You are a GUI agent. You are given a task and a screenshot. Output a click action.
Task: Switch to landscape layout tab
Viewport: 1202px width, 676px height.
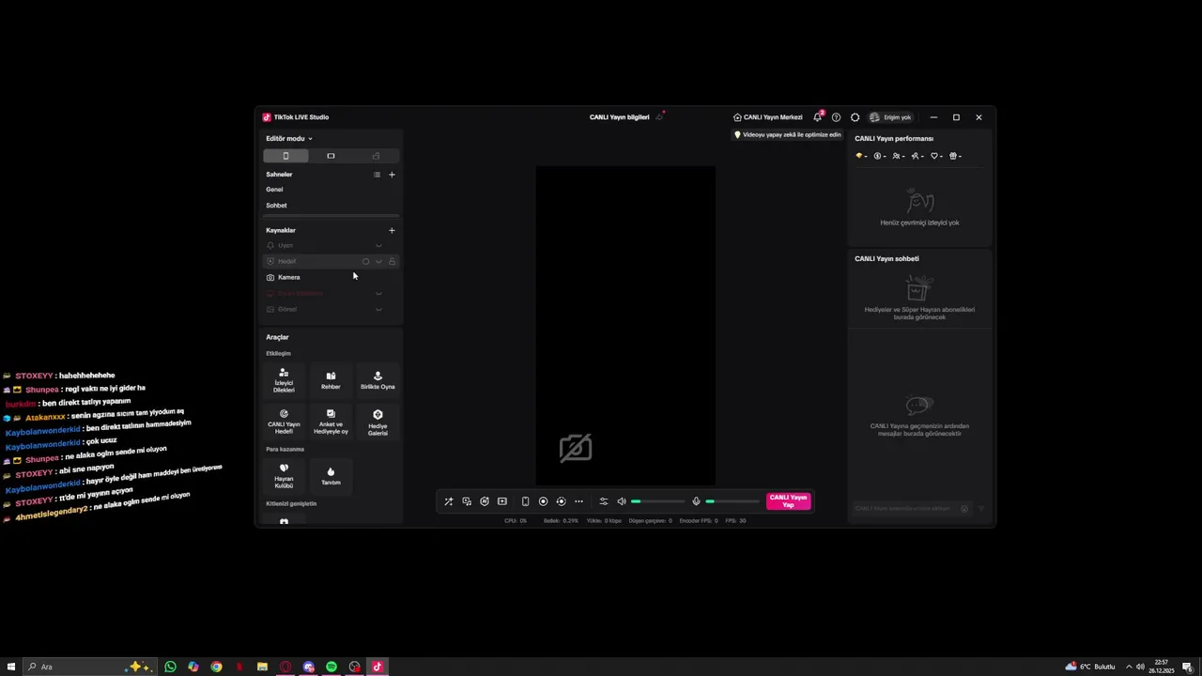(331, 156)
